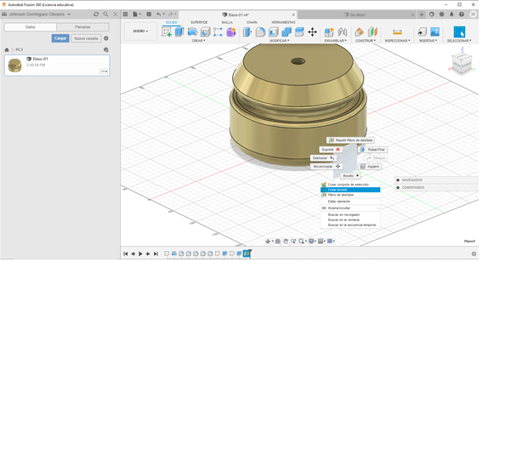Click the timeline settings gear icon
This screenshot has height=461, width=522.
coord(474,253)
